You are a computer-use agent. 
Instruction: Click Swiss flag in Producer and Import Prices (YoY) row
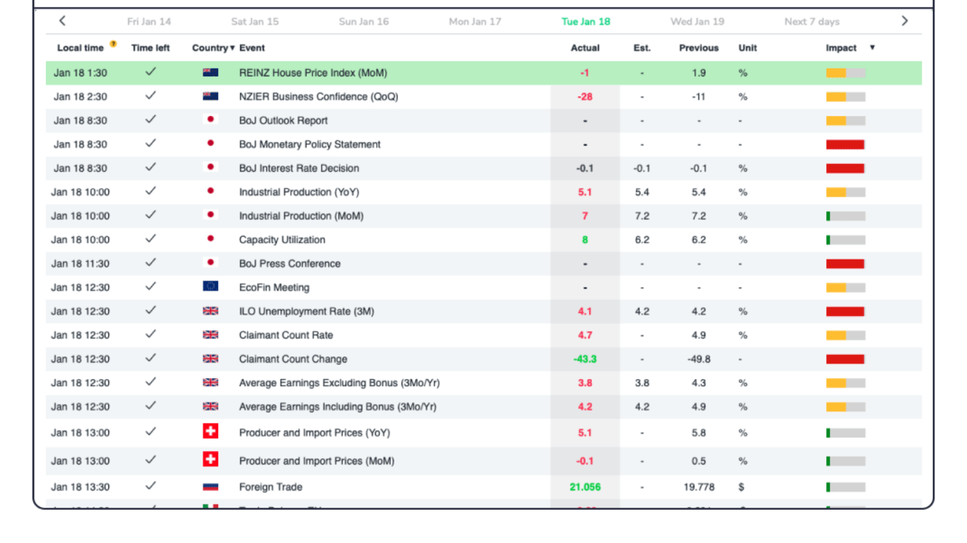coord(210,431)
